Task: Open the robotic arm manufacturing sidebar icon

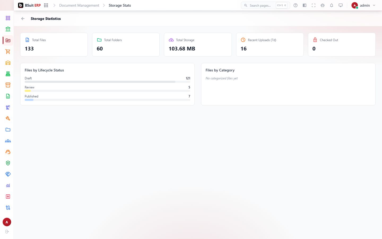Action: [x=8, y=107]
